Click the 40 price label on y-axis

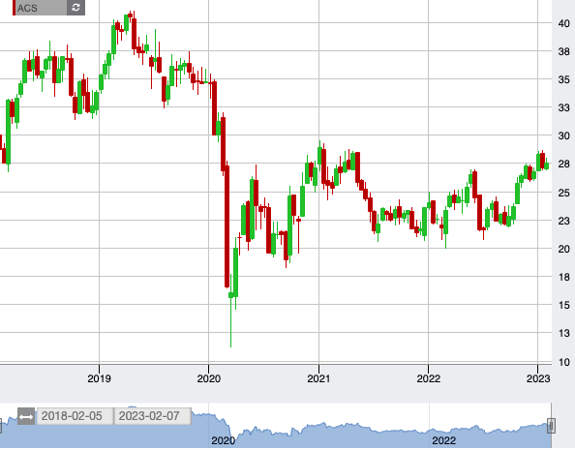pyautogui.click(x=564, y=23)
